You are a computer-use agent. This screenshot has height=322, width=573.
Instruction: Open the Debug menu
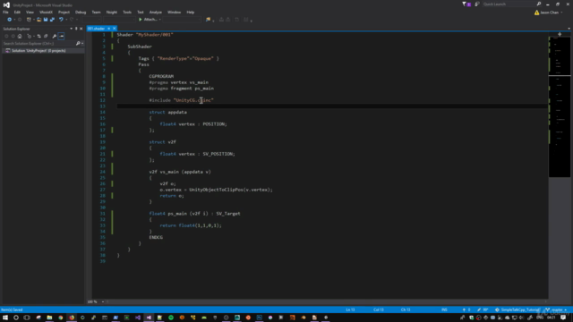[x=81, y=12]
